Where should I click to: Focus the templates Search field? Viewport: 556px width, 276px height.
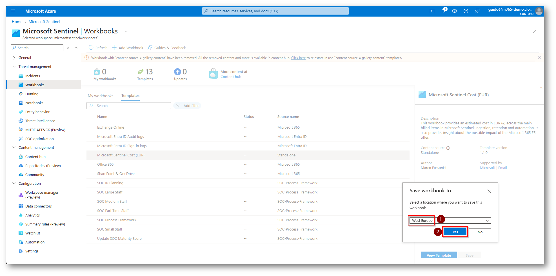pos(129,106)
